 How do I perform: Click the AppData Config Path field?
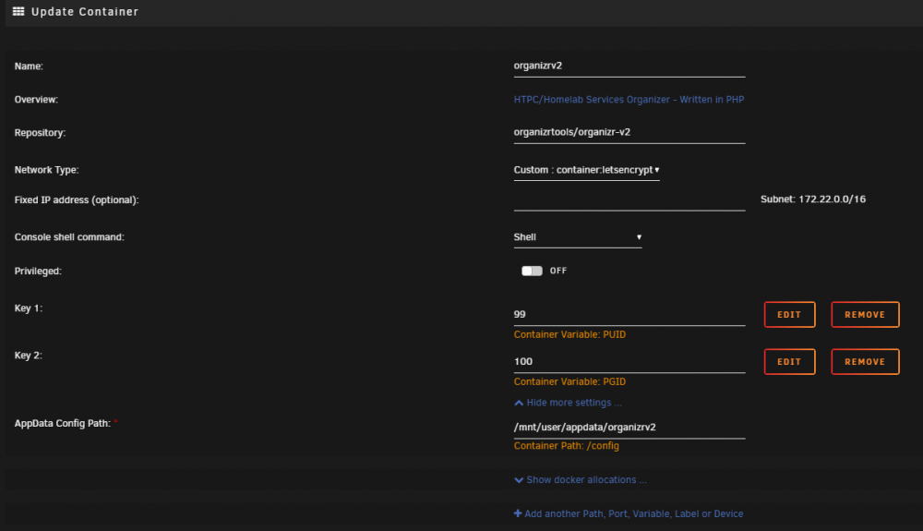coord(629,428)
